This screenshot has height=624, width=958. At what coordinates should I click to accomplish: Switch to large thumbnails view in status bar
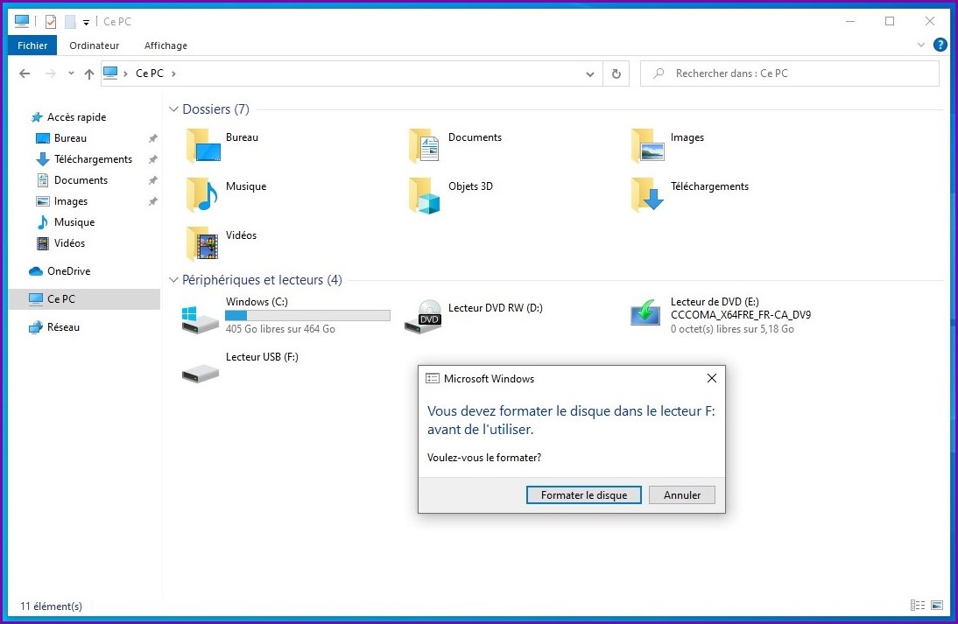(x=937, y=605)
